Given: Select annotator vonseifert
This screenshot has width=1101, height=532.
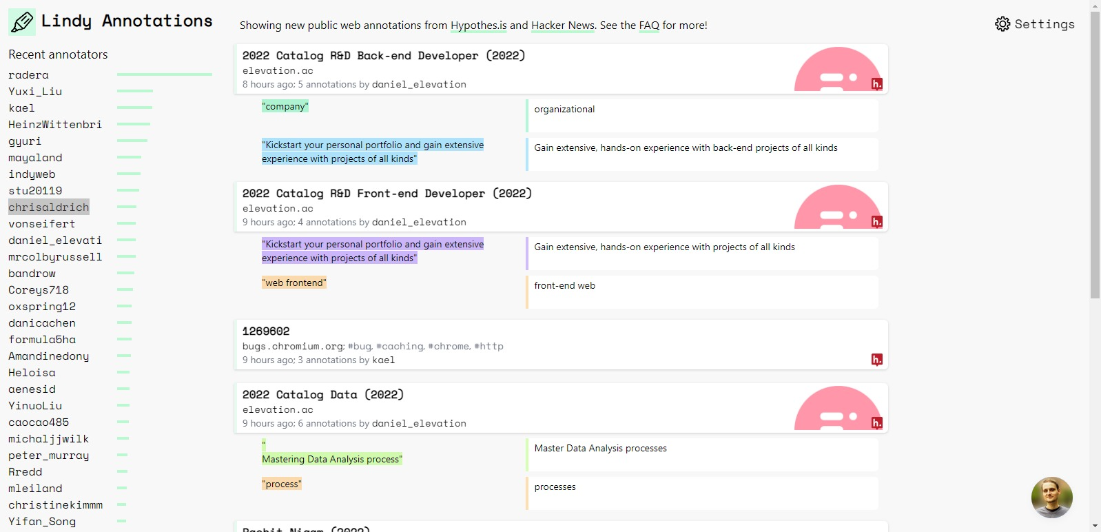Looking at the screenshot, I should click(x=42, y=224).
